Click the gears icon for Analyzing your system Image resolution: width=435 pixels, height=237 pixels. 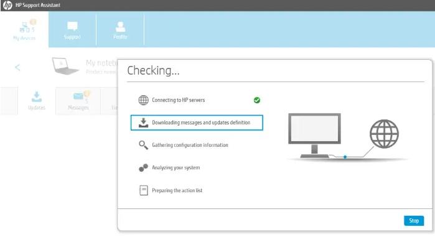tap(143, 168)
